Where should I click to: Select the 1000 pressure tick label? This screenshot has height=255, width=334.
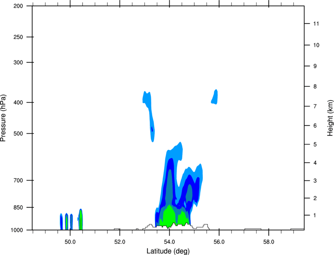[17, 230]
